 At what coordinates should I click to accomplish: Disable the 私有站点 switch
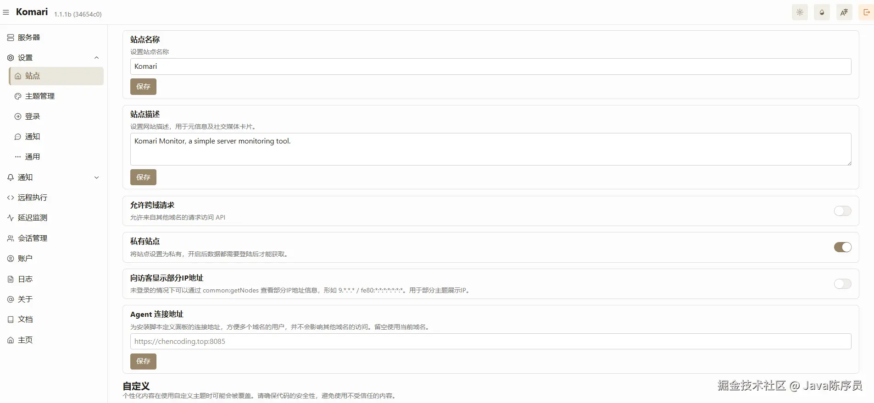pos(842,247)
